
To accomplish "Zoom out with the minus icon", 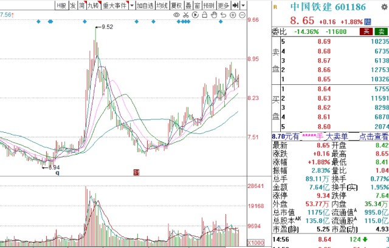I will pos(242,15).
